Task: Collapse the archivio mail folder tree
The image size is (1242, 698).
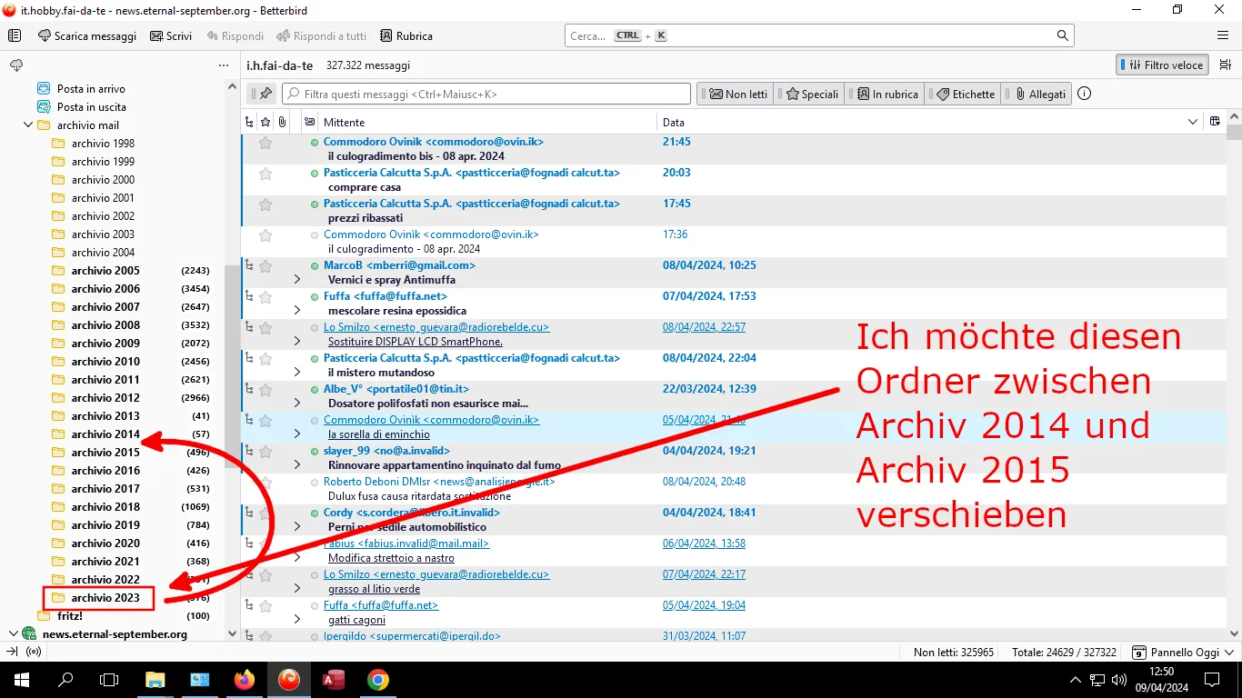Action: pyautogui.click(x=27, y=125)
